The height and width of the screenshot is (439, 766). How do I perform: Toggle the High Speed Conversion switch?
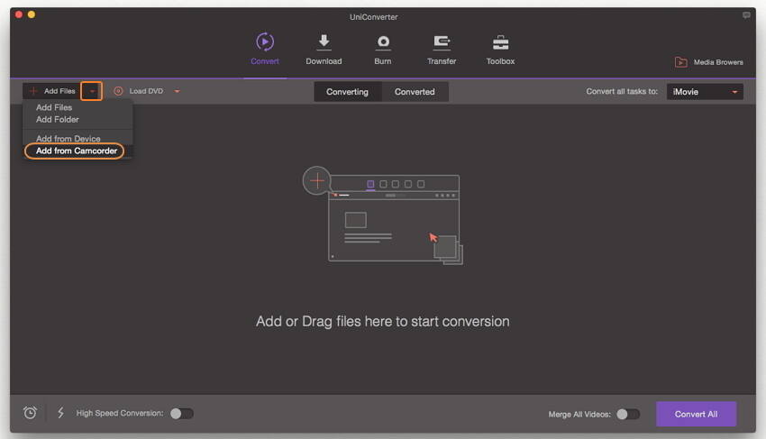pos(182,414)
